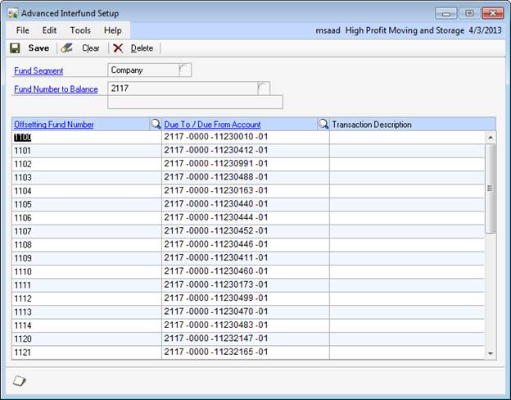Click the red Delete X icon
Image resolution: width=511 pixels, height=400 pixels.
(x=118, y=48)
